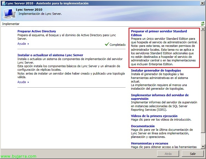
Task: Open Herramientas y recursos
Action: 149,143
